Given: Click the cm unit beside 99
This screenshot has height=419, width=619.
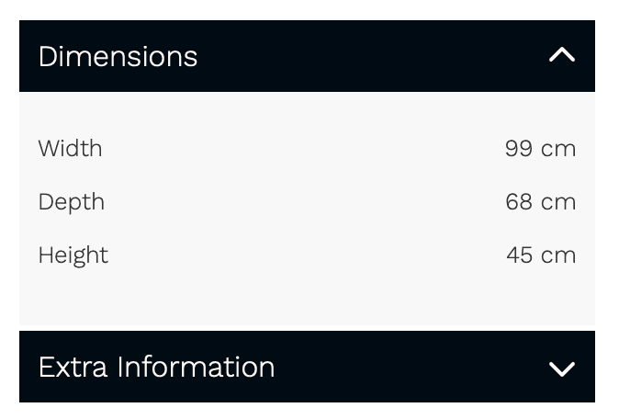Looking at the screenshot, I should point(558,151).
